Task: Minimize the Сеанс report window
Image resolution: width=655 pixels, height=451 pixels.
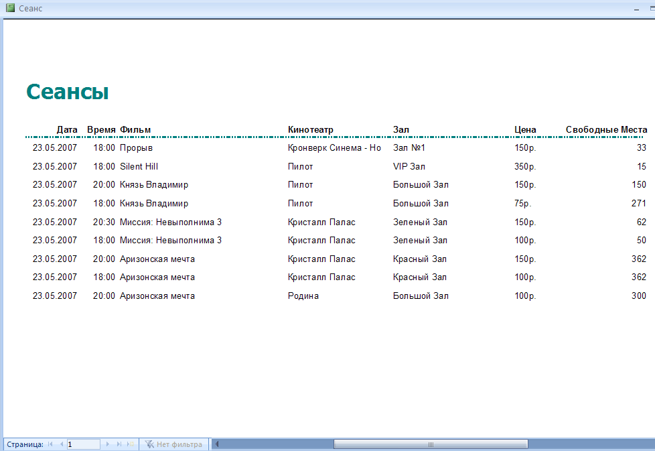Action: tap(636, 8)
